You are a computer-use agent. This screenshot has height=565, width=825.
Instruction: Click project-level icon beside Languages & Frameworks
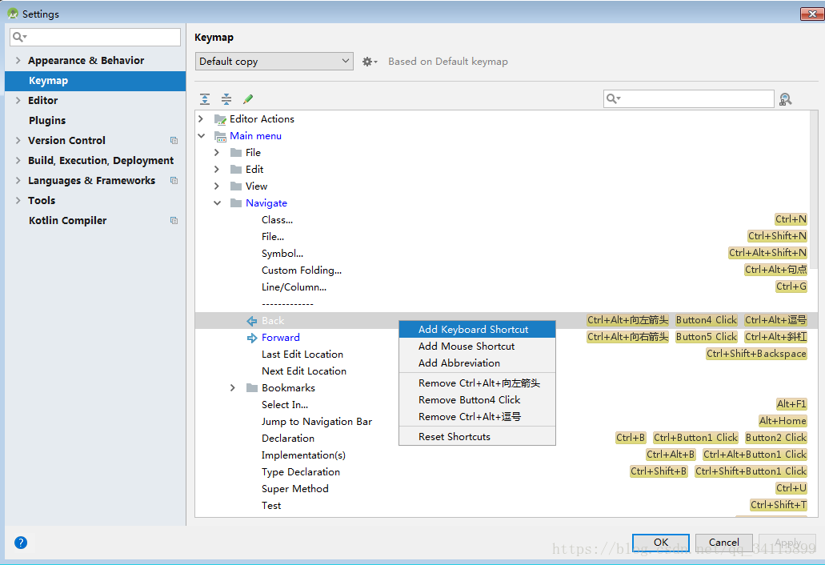(x=174, y=180)
